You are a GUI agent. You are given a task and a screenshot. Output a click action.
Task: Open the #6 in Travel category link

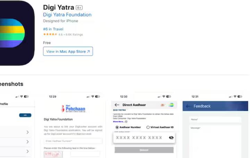point(53,29)
